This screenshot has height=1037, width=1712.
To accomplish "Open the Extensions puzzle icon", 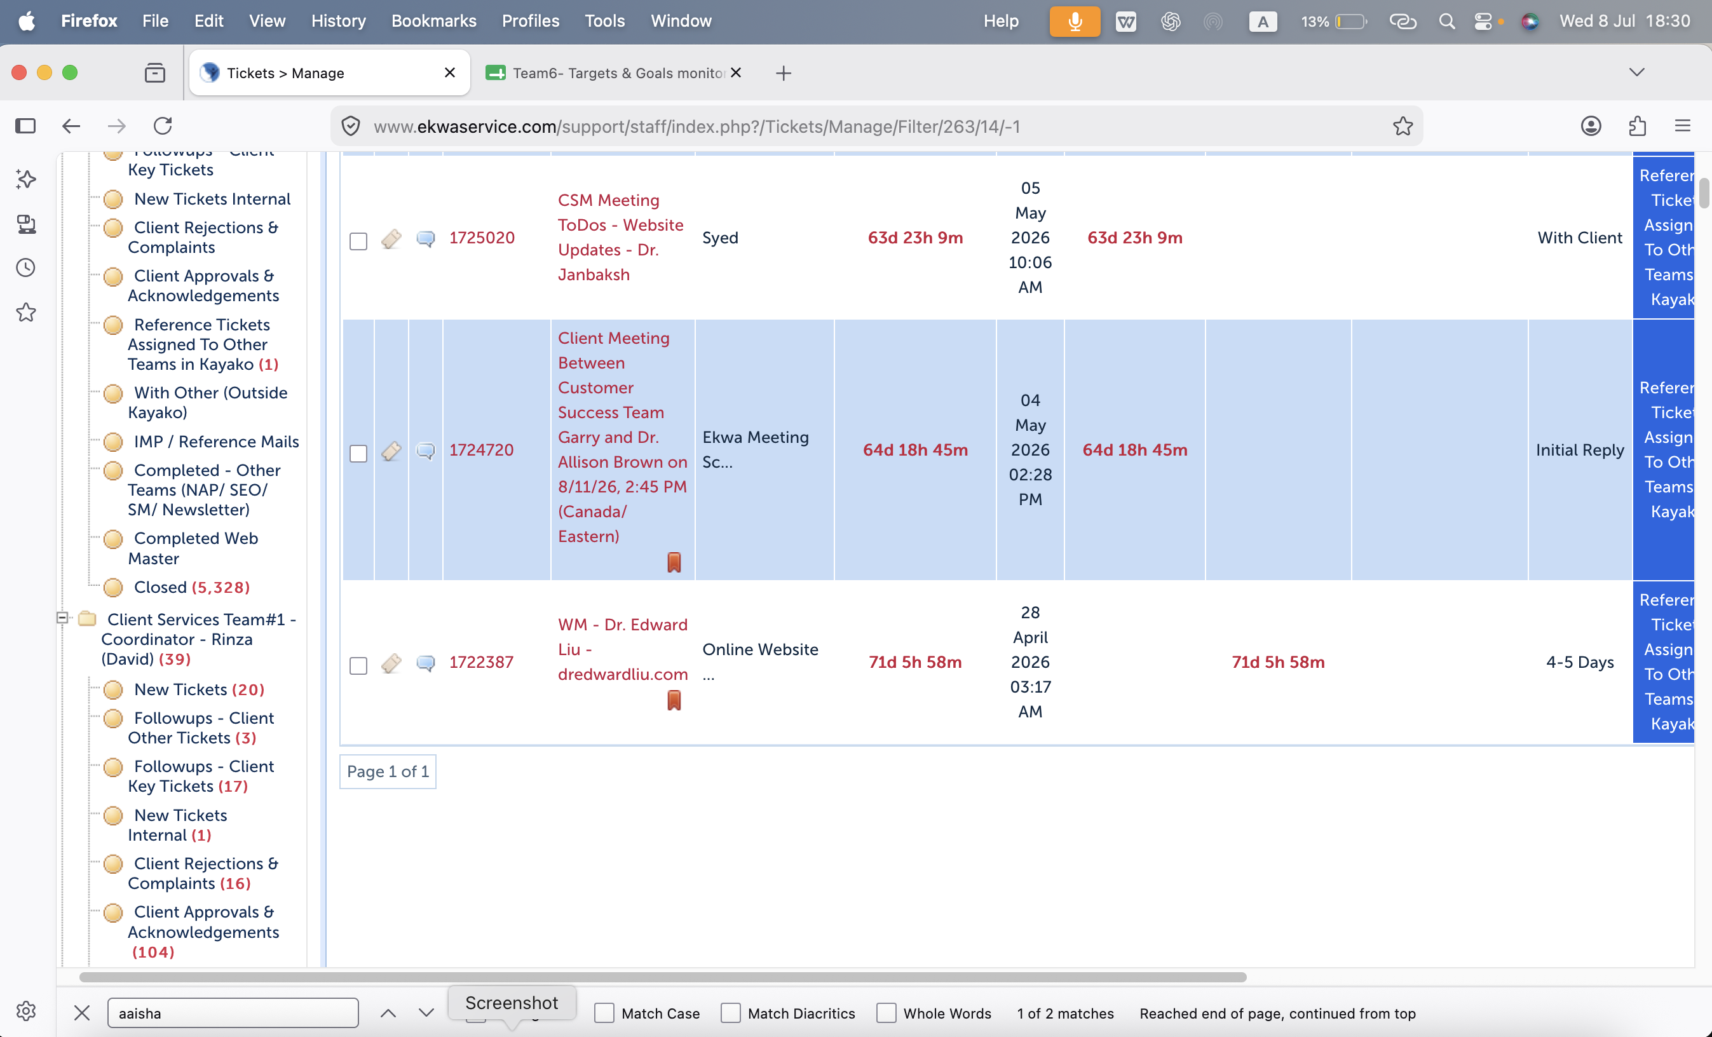I will (1637, 126).
